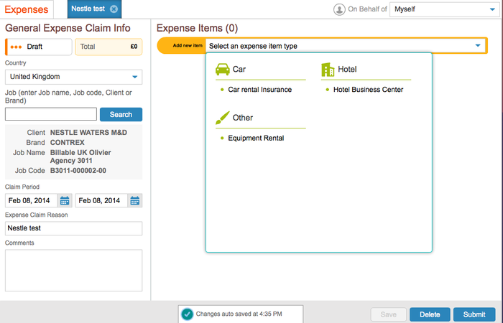
Task: Choose Hotel Business Center item
Action: [x=368, y=90]
